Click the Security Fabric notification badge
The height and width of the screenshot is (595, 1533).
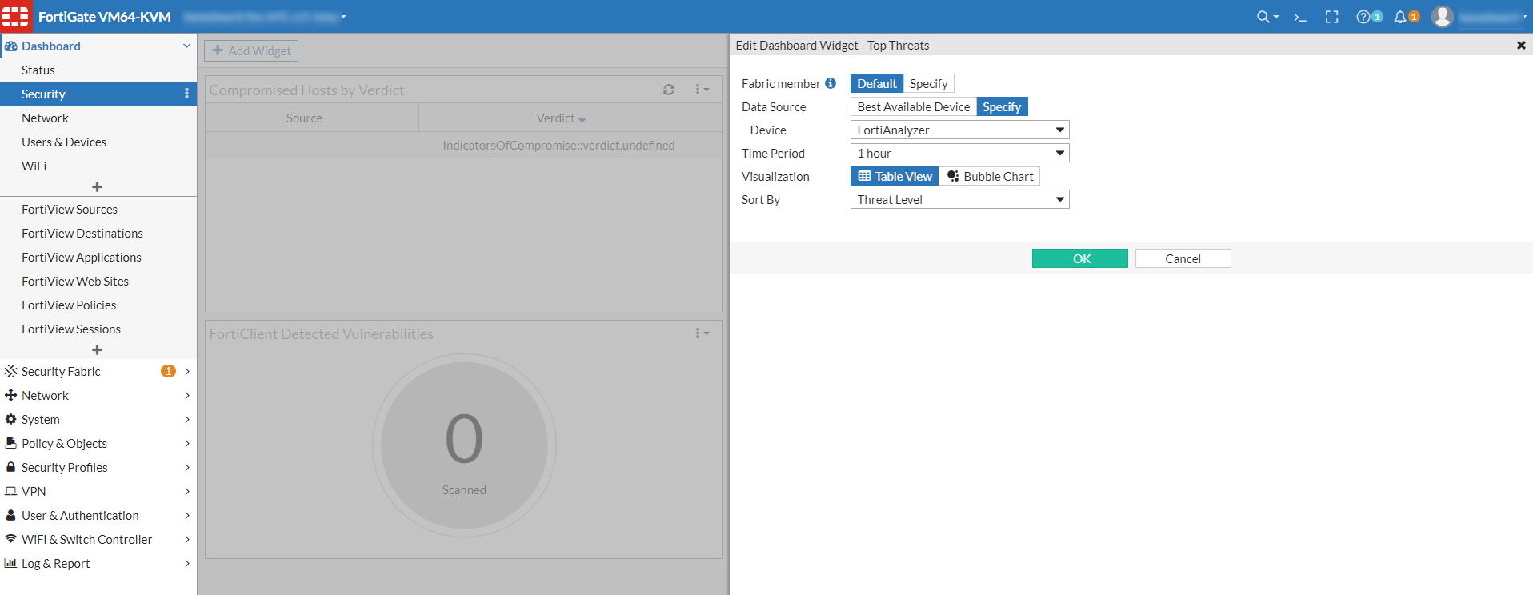[x=168, y=371]
